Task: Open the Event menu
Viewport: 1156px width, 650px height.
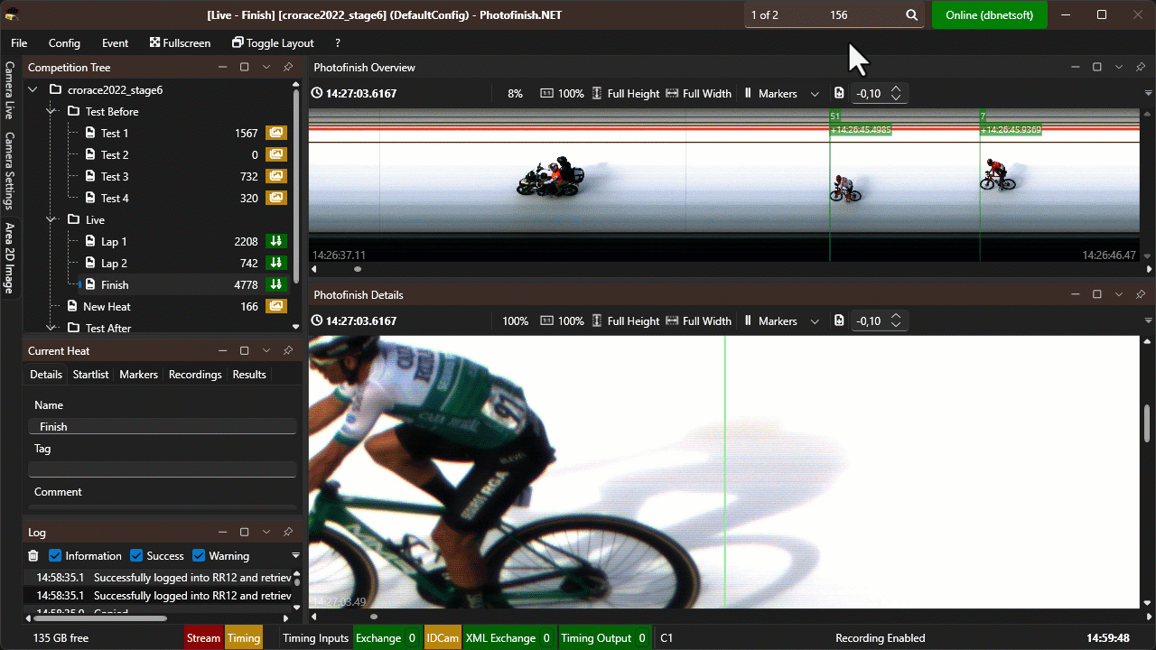Action: [x=115, y=42]
